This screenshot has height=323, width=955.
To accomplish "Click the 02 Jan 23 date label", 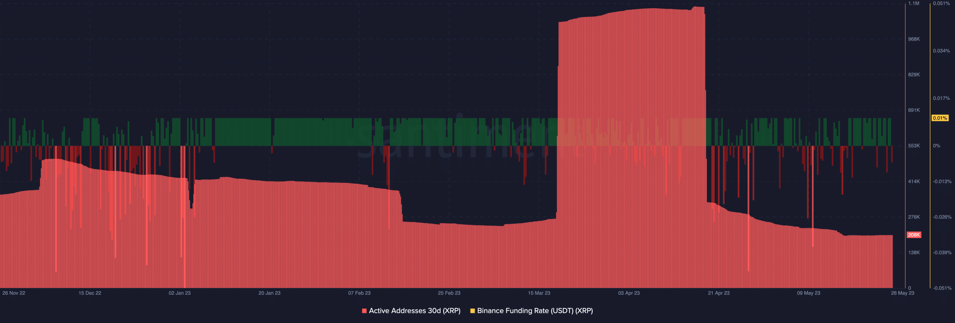I will (x=179, y=293).
